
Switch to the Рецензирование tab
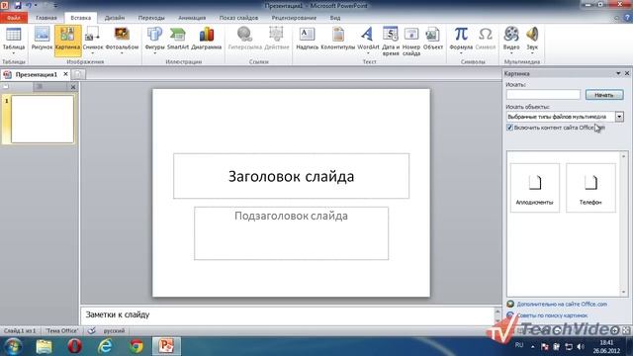[x=294, y=18]
